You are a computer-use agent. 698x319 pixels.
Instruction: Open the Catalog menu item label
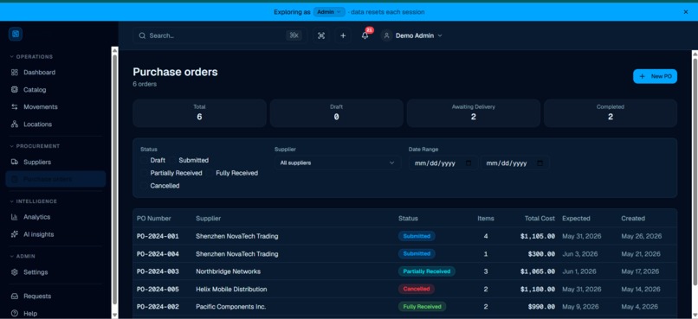click(x=35, y=90)
